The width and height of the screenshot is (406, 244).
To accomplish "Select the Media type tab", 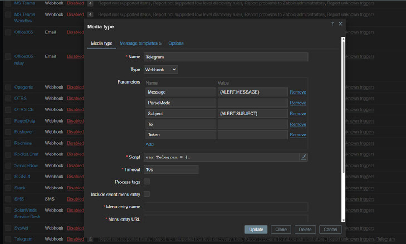I will pos(102,43).
